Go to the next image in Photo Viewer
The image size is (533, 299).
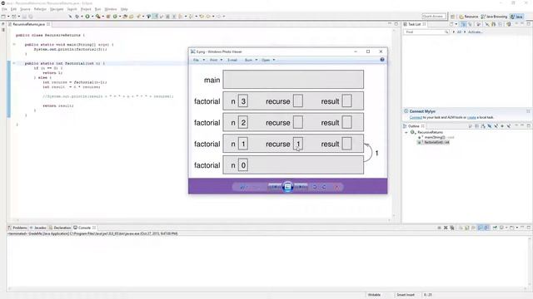click(x=301, y=187)
